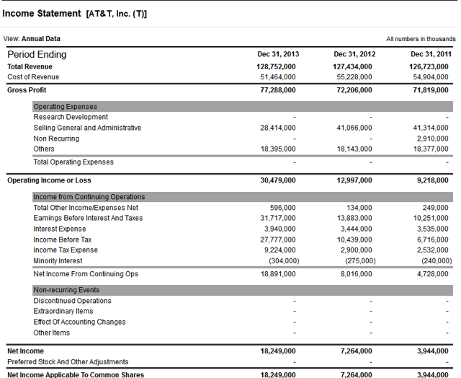This screenshot has width=461, height=378.
Task: Click Others value 18,377,000
Action: point(431,149)
